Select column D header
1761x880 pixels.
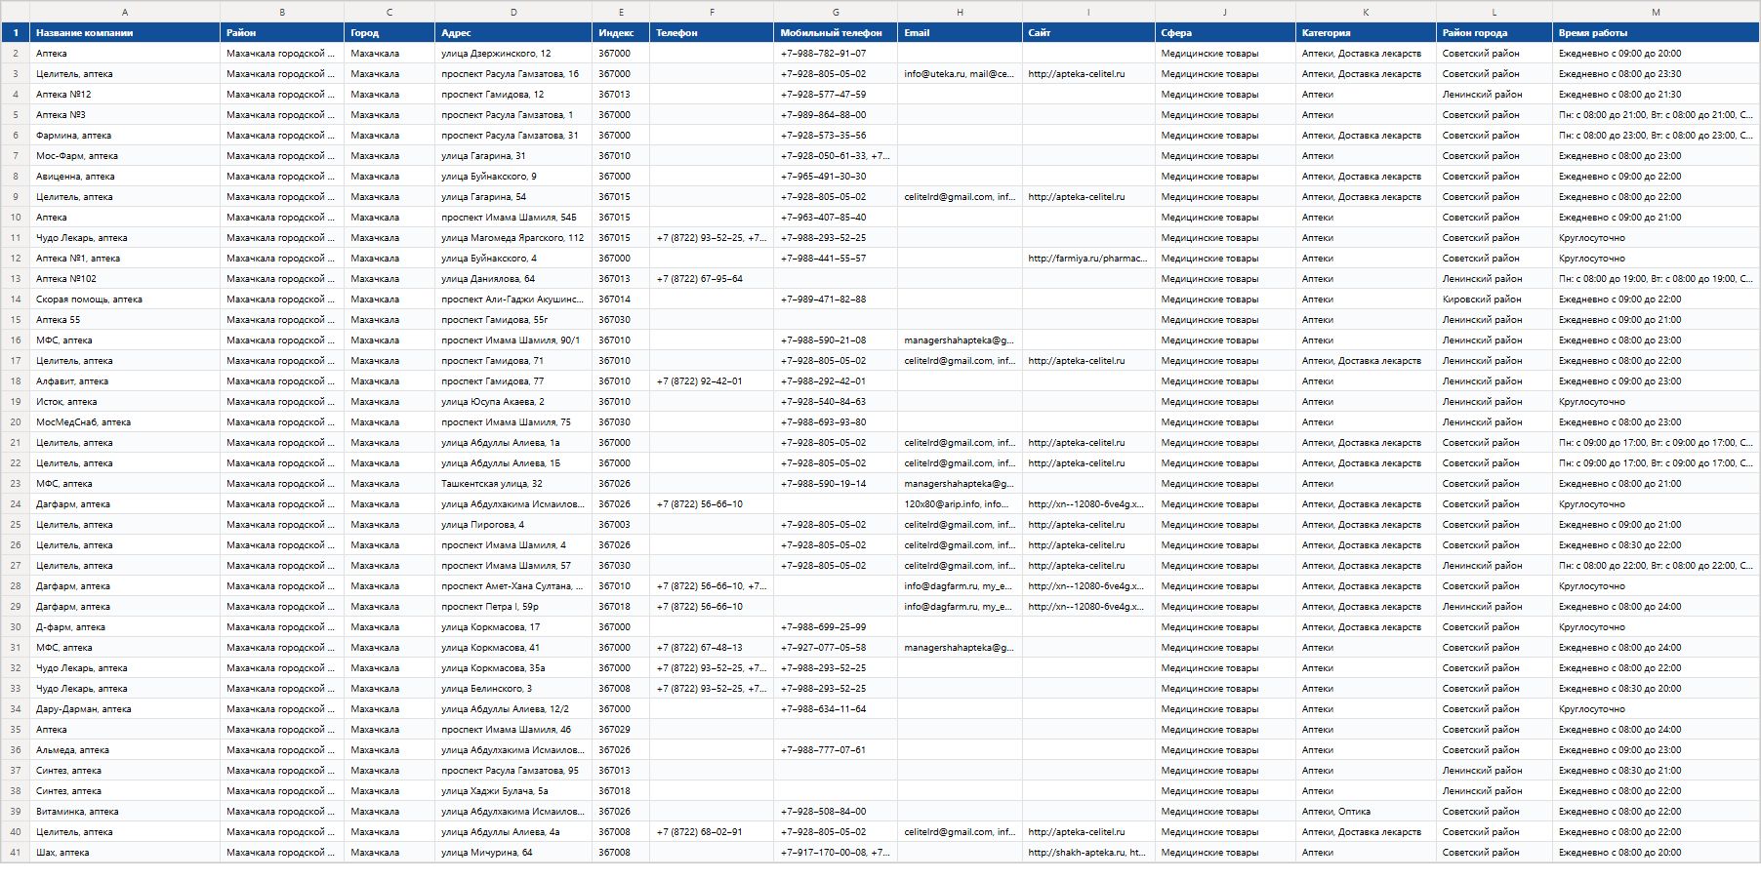tap(513, 12)
